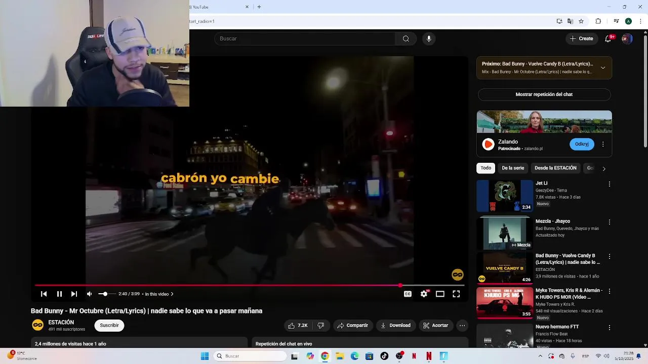Open K HUBO PS MOR video thumbnail
Image resolution: width=648 pixels, height=364 pixels.
click(x=505, y=303)
